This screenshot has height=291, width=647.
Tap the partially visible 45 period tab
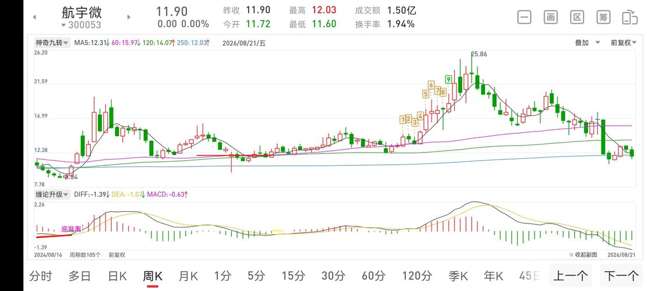click(530, 276)
